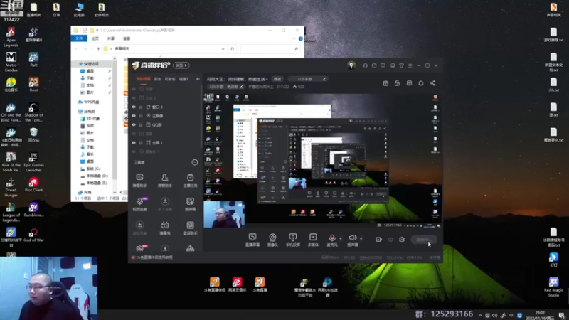Screen dimensions: 569x320
Task: Click the start streaming button
Action: [424, 240]
